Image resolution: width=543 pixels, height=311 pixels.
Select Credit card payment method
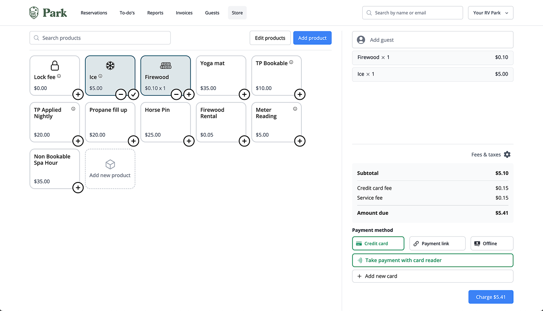coord(378,244)
